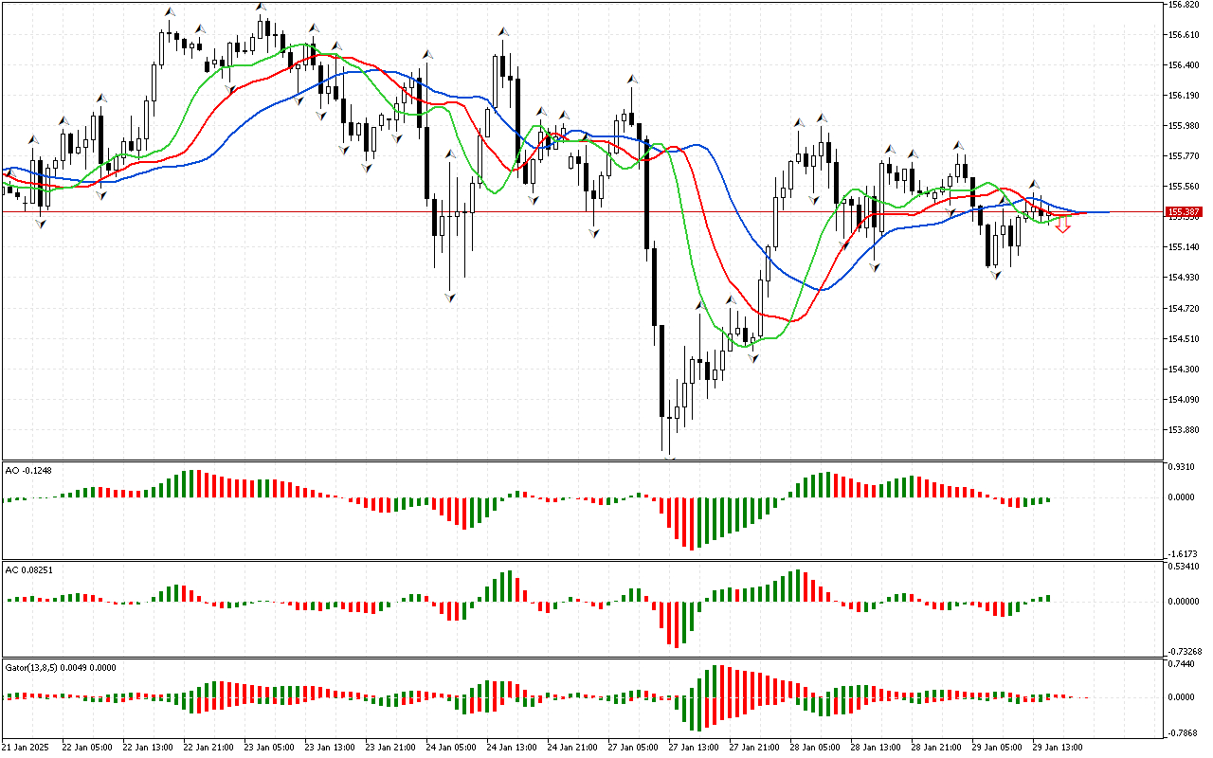Select the 155.770 price scale value

(x=1183, y=156)
